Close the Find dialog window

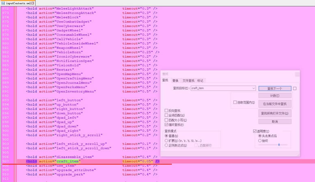297,74
